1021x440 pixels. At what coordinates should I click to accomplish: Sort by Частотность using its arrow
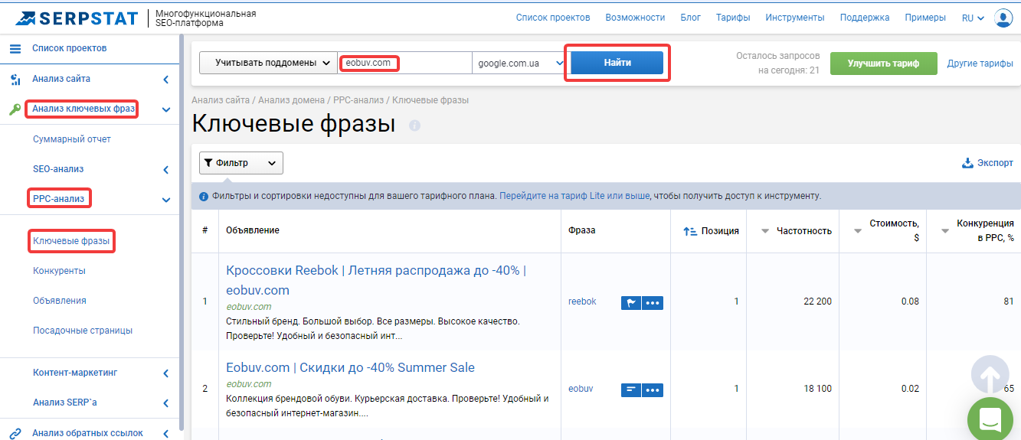coord(764,231)
